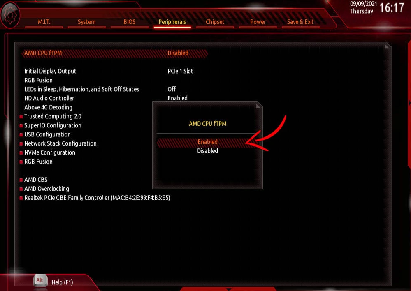
Task: Select Enabled in the AMD CPU fTPM popup
Action: 207,142
